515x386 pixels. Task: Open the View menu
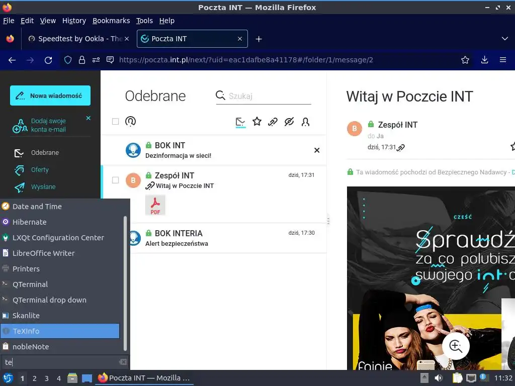(x=48, y=21)
